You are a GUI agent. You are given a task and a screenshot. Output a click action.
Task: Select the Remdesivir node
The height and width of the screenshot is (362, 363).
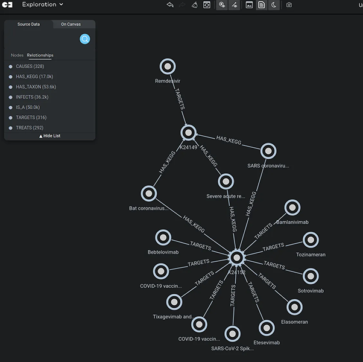[x=168, y=66]
